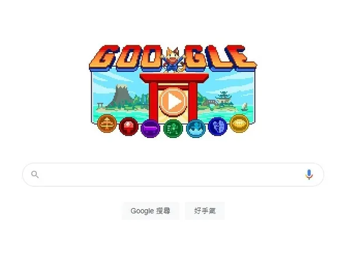Click the pagoda building in the doodle
The height and width of the screenshot is (263, 351).
click(x=223, y=98)
